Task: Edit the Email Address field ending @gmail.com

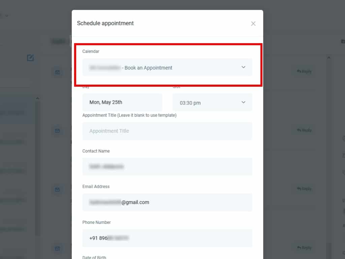Action: tap(167, 202)
